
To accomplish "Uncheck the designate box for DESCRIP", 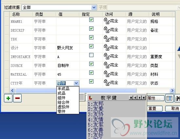I will click(x=91, y=29).
